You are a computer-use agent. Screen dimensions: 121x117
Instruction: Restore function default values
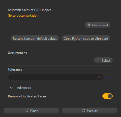pyautogui.click(x=35, y=39)
